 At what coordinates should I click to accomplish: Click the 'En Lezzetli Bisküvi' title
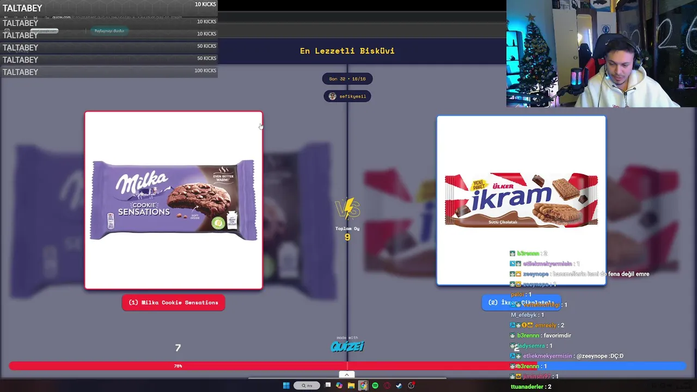pyautogui.click(x=347, y=51)
